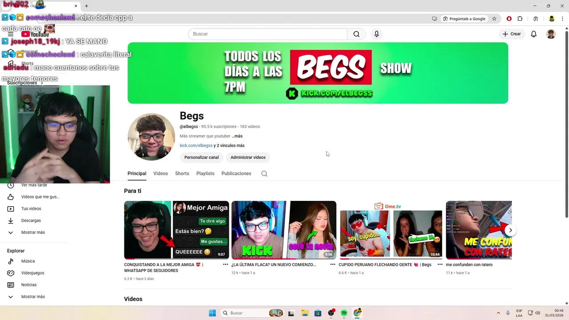This screenshot has height=320, width=569.
Task: Open OBS Studio from the taskbar
Action: pyautogui.click(x=331, y=313)
